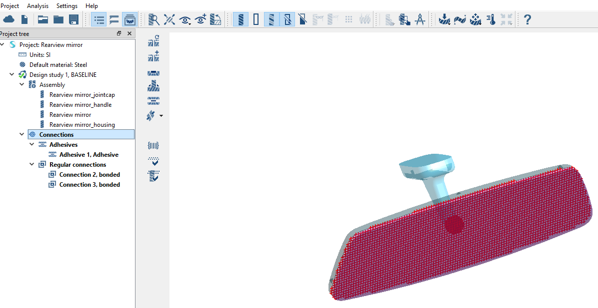Screen dimensions: 598x308
Task: Click the thermometer temperature icon
Action: [x=491, y=20]
